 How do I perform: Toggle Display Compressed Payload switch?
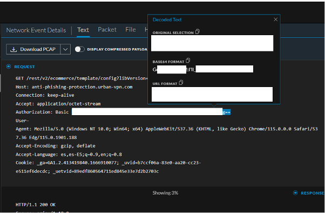[x=79, y=49]
